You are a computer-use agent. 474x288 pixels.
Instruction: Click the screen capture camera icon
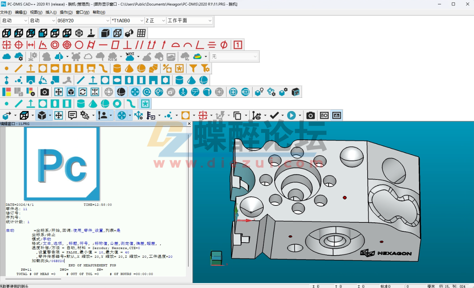click(44, 92)
